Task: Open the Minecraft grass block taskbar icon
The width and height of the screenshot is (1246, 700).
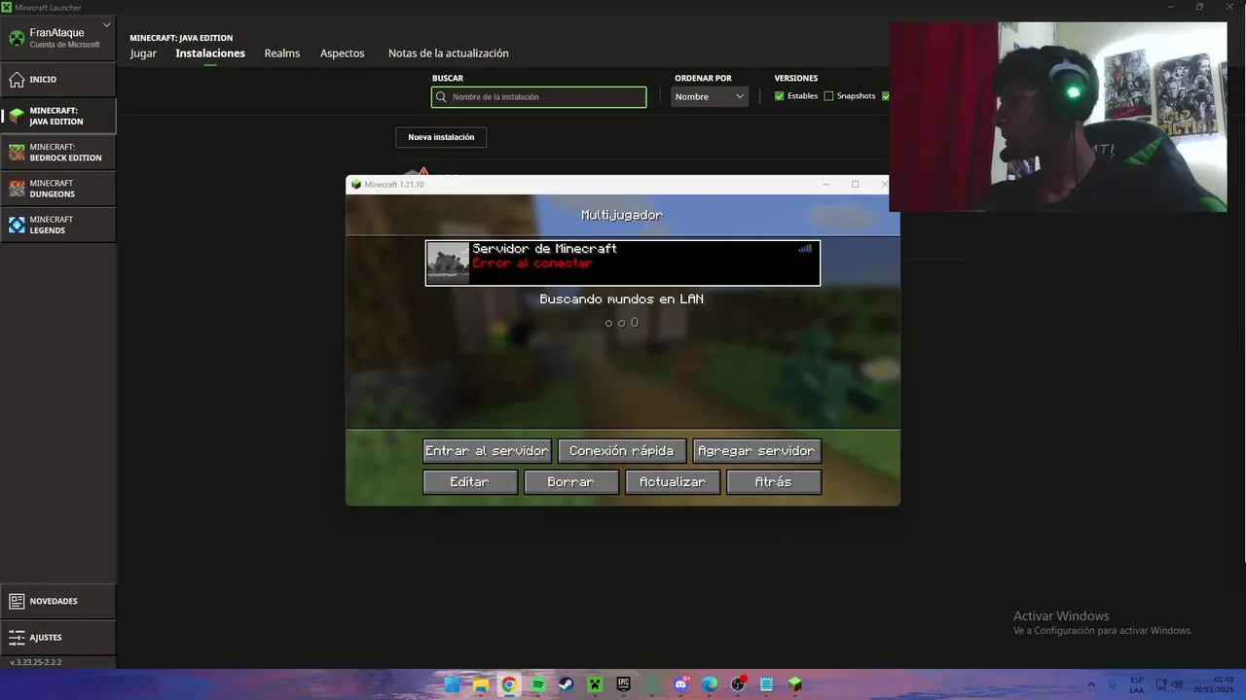Action: point(795,684)
